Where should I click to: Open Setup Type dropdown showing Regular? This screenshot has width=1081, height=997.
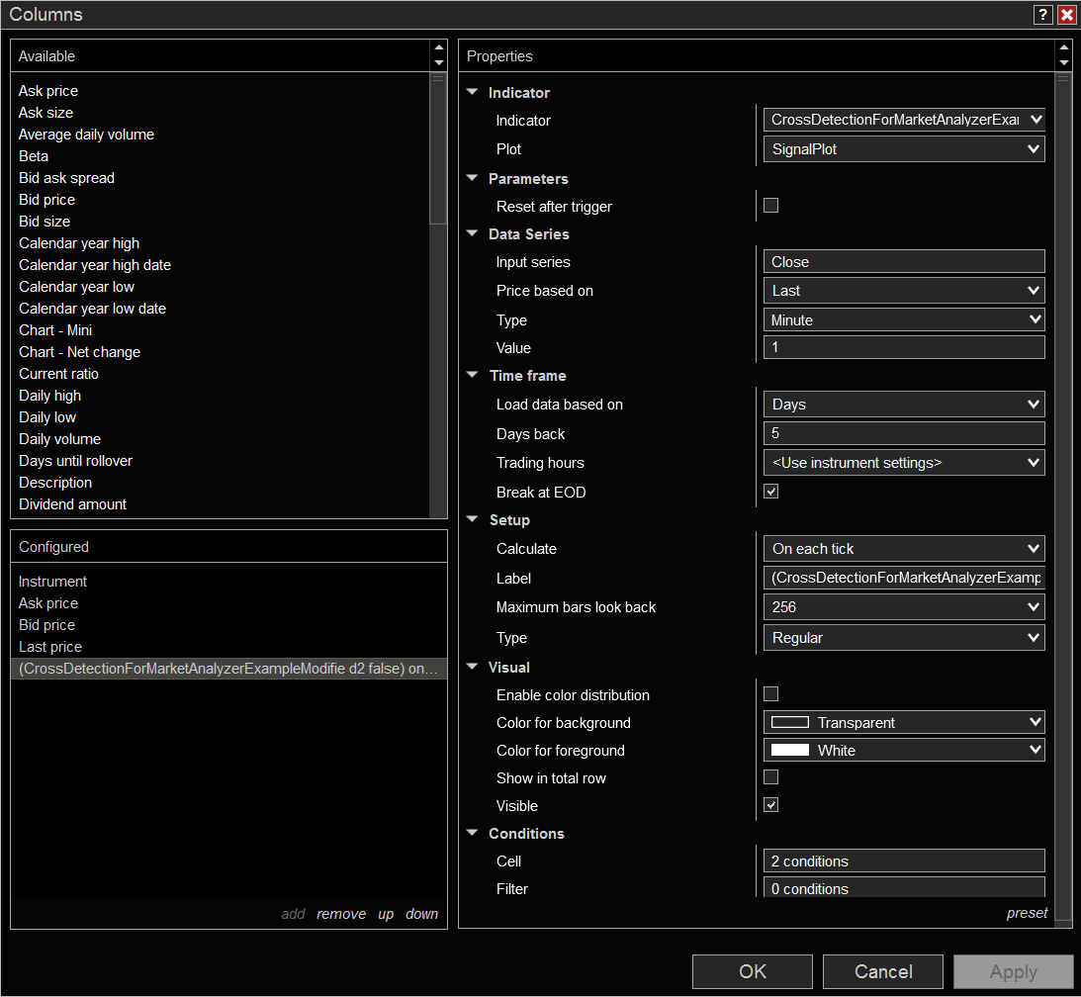coord(904,638)
